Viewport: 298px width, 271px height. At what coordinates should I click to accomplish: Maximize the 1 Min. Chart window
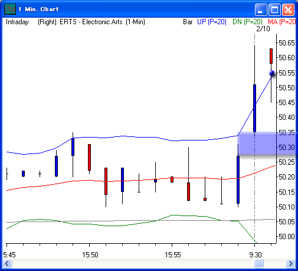point(274,9)
